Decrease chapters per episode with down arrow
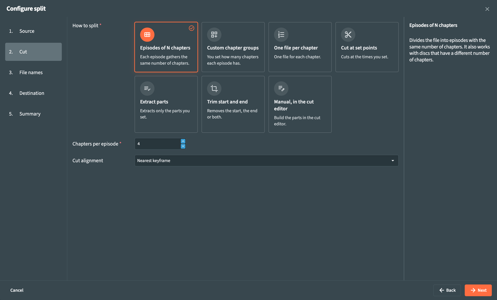This screenshot has width=497, height=300. 183,146
